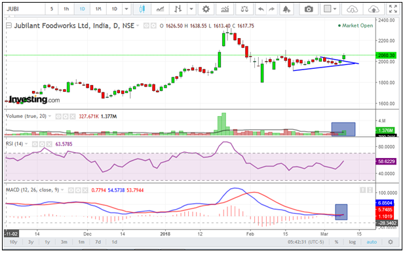Toggle MACD indicator visibility eye
This screenshot has width=405, height=253.
click(71, 190)
